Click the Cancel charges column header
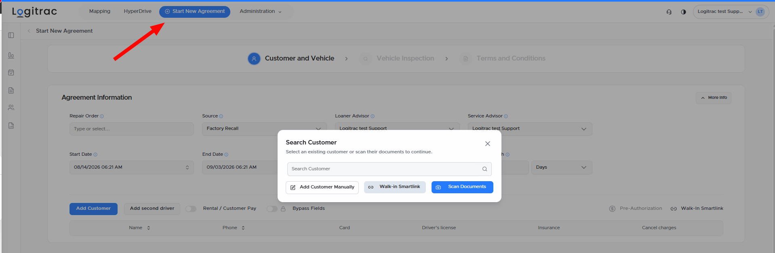Viewport: 775px width, 253px height. pyautogui.click(x=659, y=228)
